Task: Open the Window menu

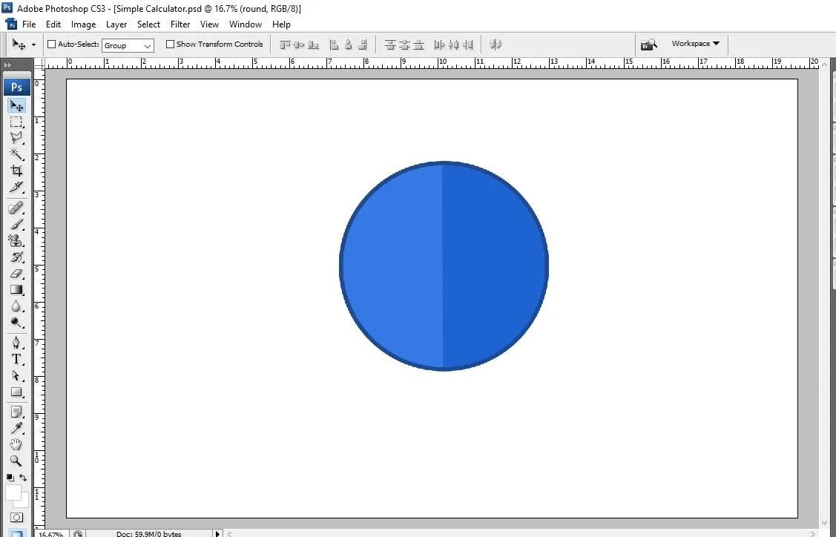Action: point(246,24)
